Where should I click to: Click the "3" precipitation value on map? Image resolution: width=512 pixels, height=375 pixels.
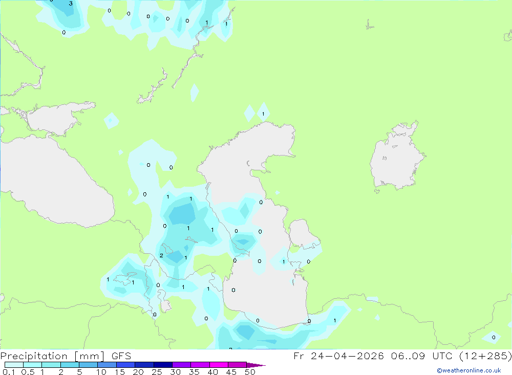click(x=71, y=4)
